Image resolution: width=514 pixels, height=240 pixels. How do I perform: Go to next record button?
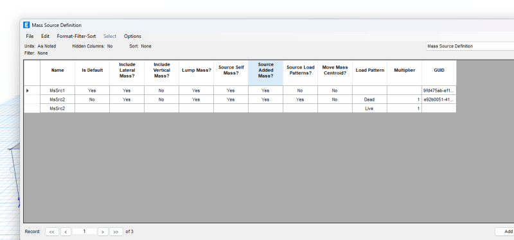(103, 232)
